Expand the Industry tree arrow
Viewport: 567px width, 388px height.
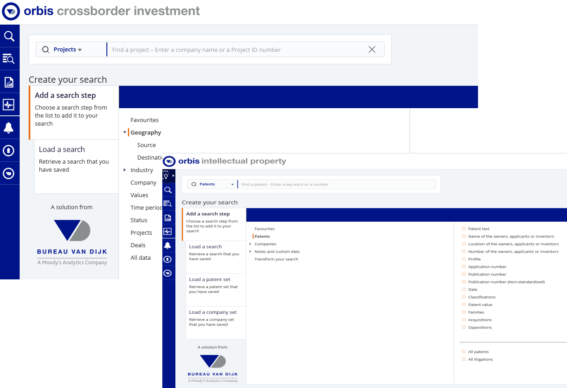(x=125, y=170)
